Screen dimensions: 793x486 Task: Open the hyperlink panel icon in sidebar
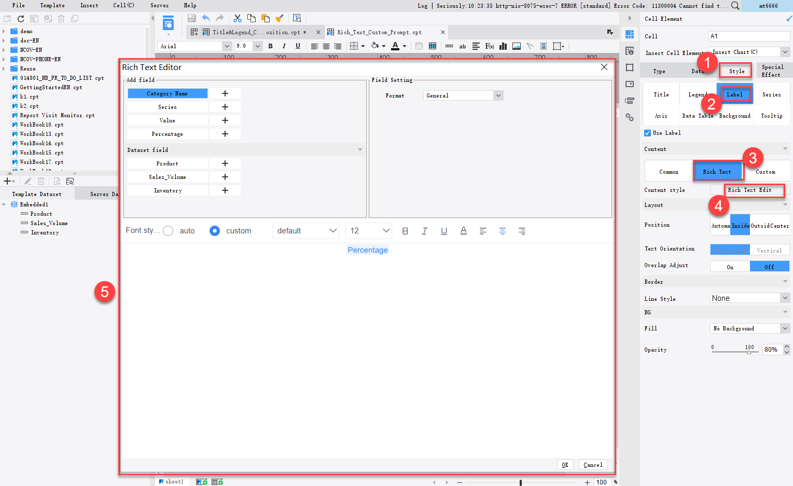[630, 117]
